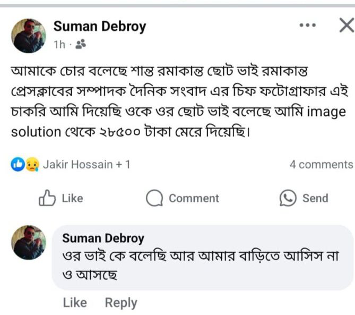Screen dimensions: 355x315
Task: Like Suman Debroy's comment
Action: (74, 303)
